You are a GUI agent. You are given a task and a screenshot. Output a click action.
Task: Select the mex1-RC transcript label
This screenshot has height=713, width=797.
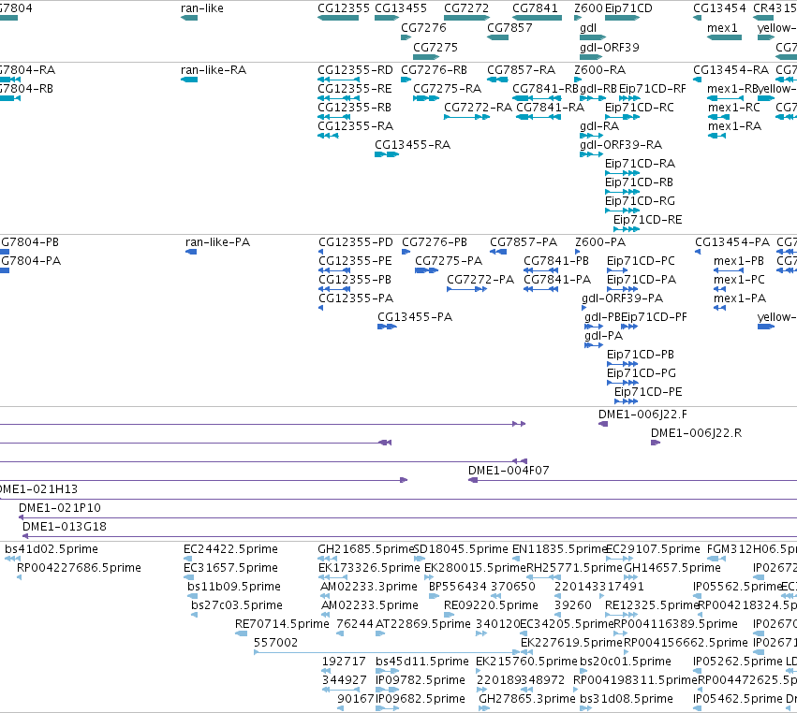[x=734, y=108]
